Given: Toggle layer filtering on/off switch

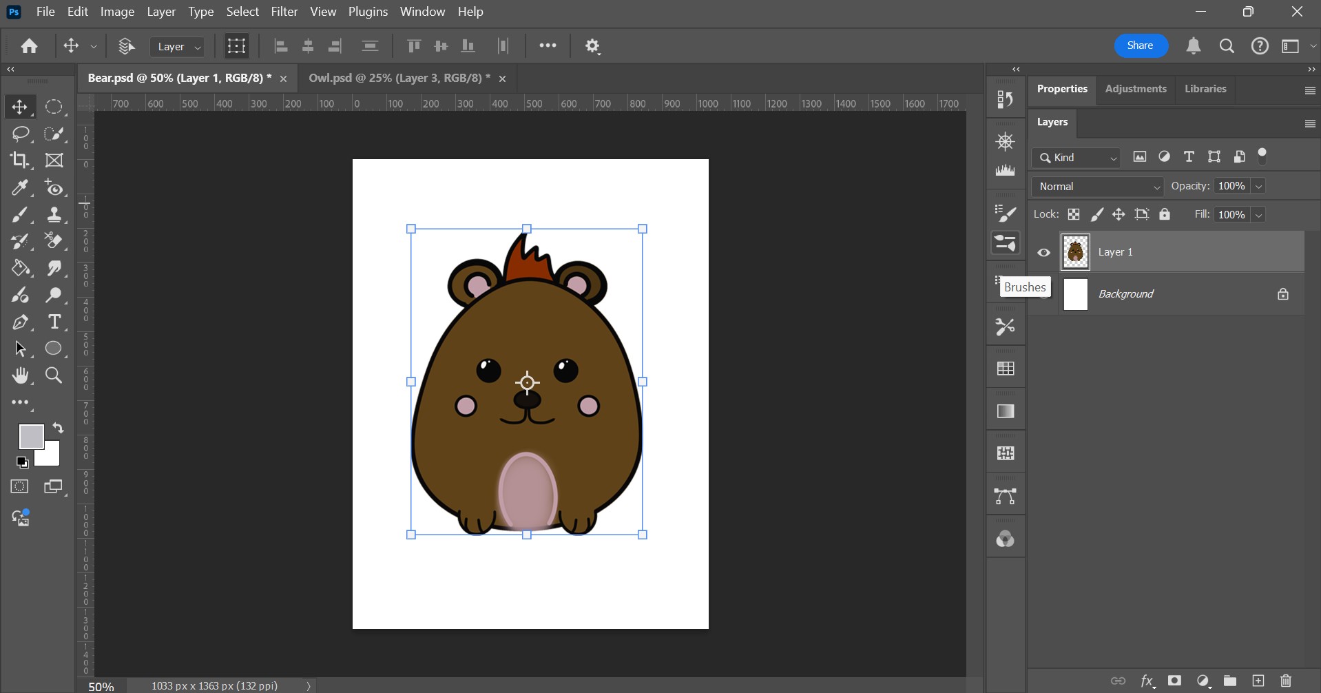Looking at the screenshot, I should coord(1262,156).
